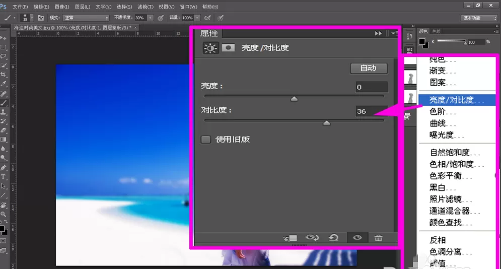Screen dimensions: 501x269
Task: Open the 模式 blend mode dropdown
Action: 86,18
